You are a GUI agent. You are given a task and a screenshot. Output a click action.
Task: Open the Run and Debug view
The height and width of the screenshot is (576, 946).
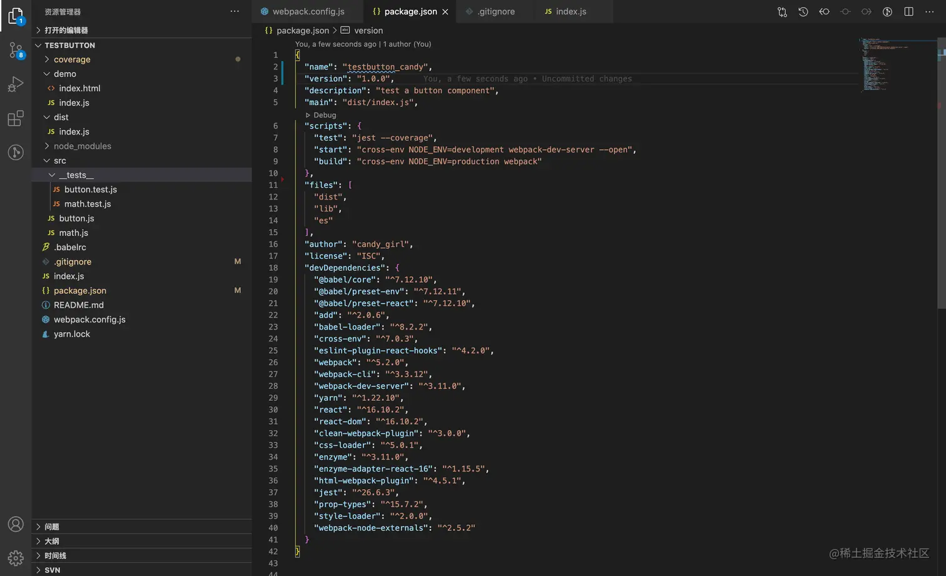click(16, 84)
